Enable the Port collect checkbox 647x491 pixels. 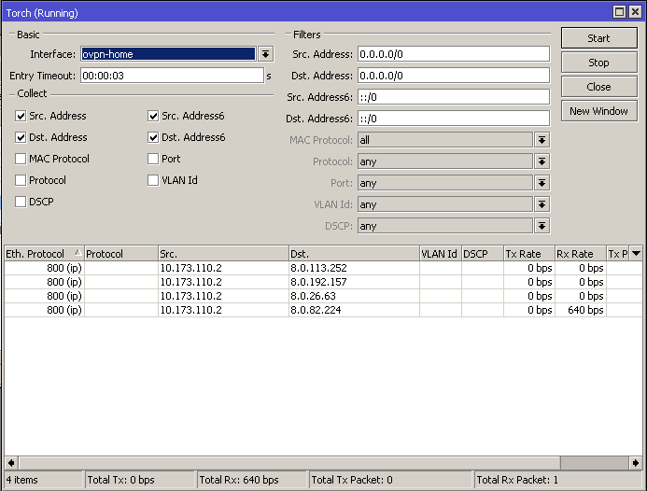[153, 160]
